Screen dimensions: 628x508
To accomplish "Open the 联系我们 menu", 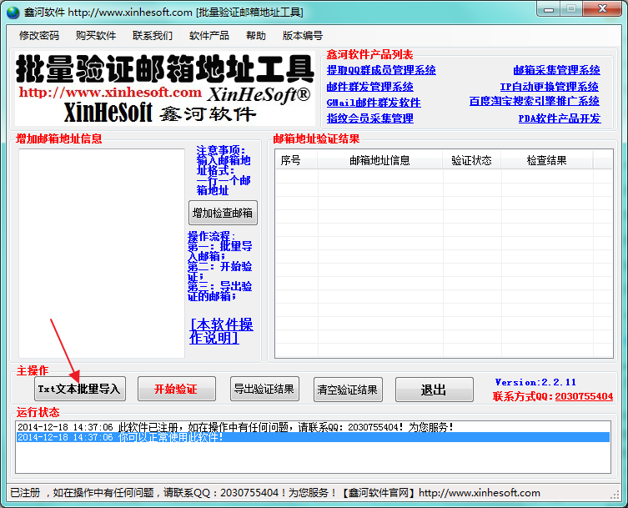I will pyautogui.click(x=152, y=36).
